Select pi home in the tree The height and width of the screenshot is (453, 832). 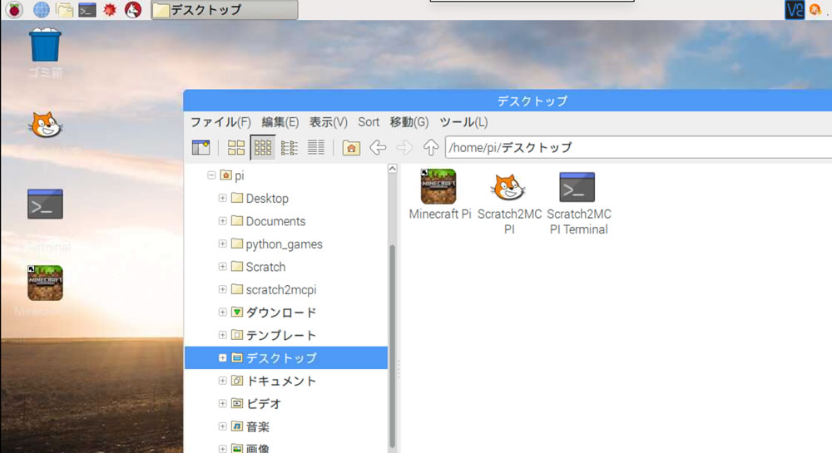(x=232, y=175)
